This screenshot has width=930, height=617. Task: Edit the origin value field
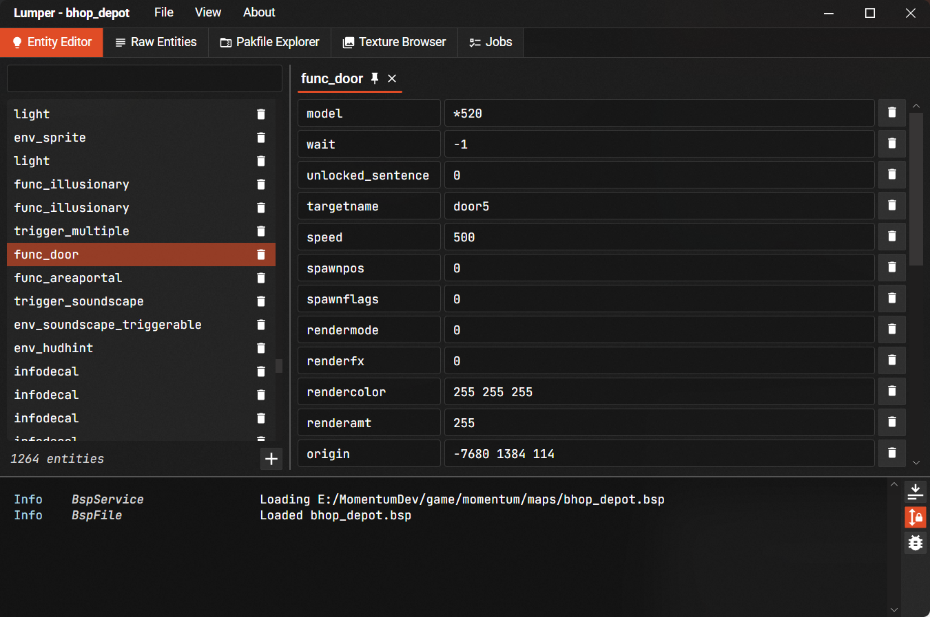click(x=659, y=453)
